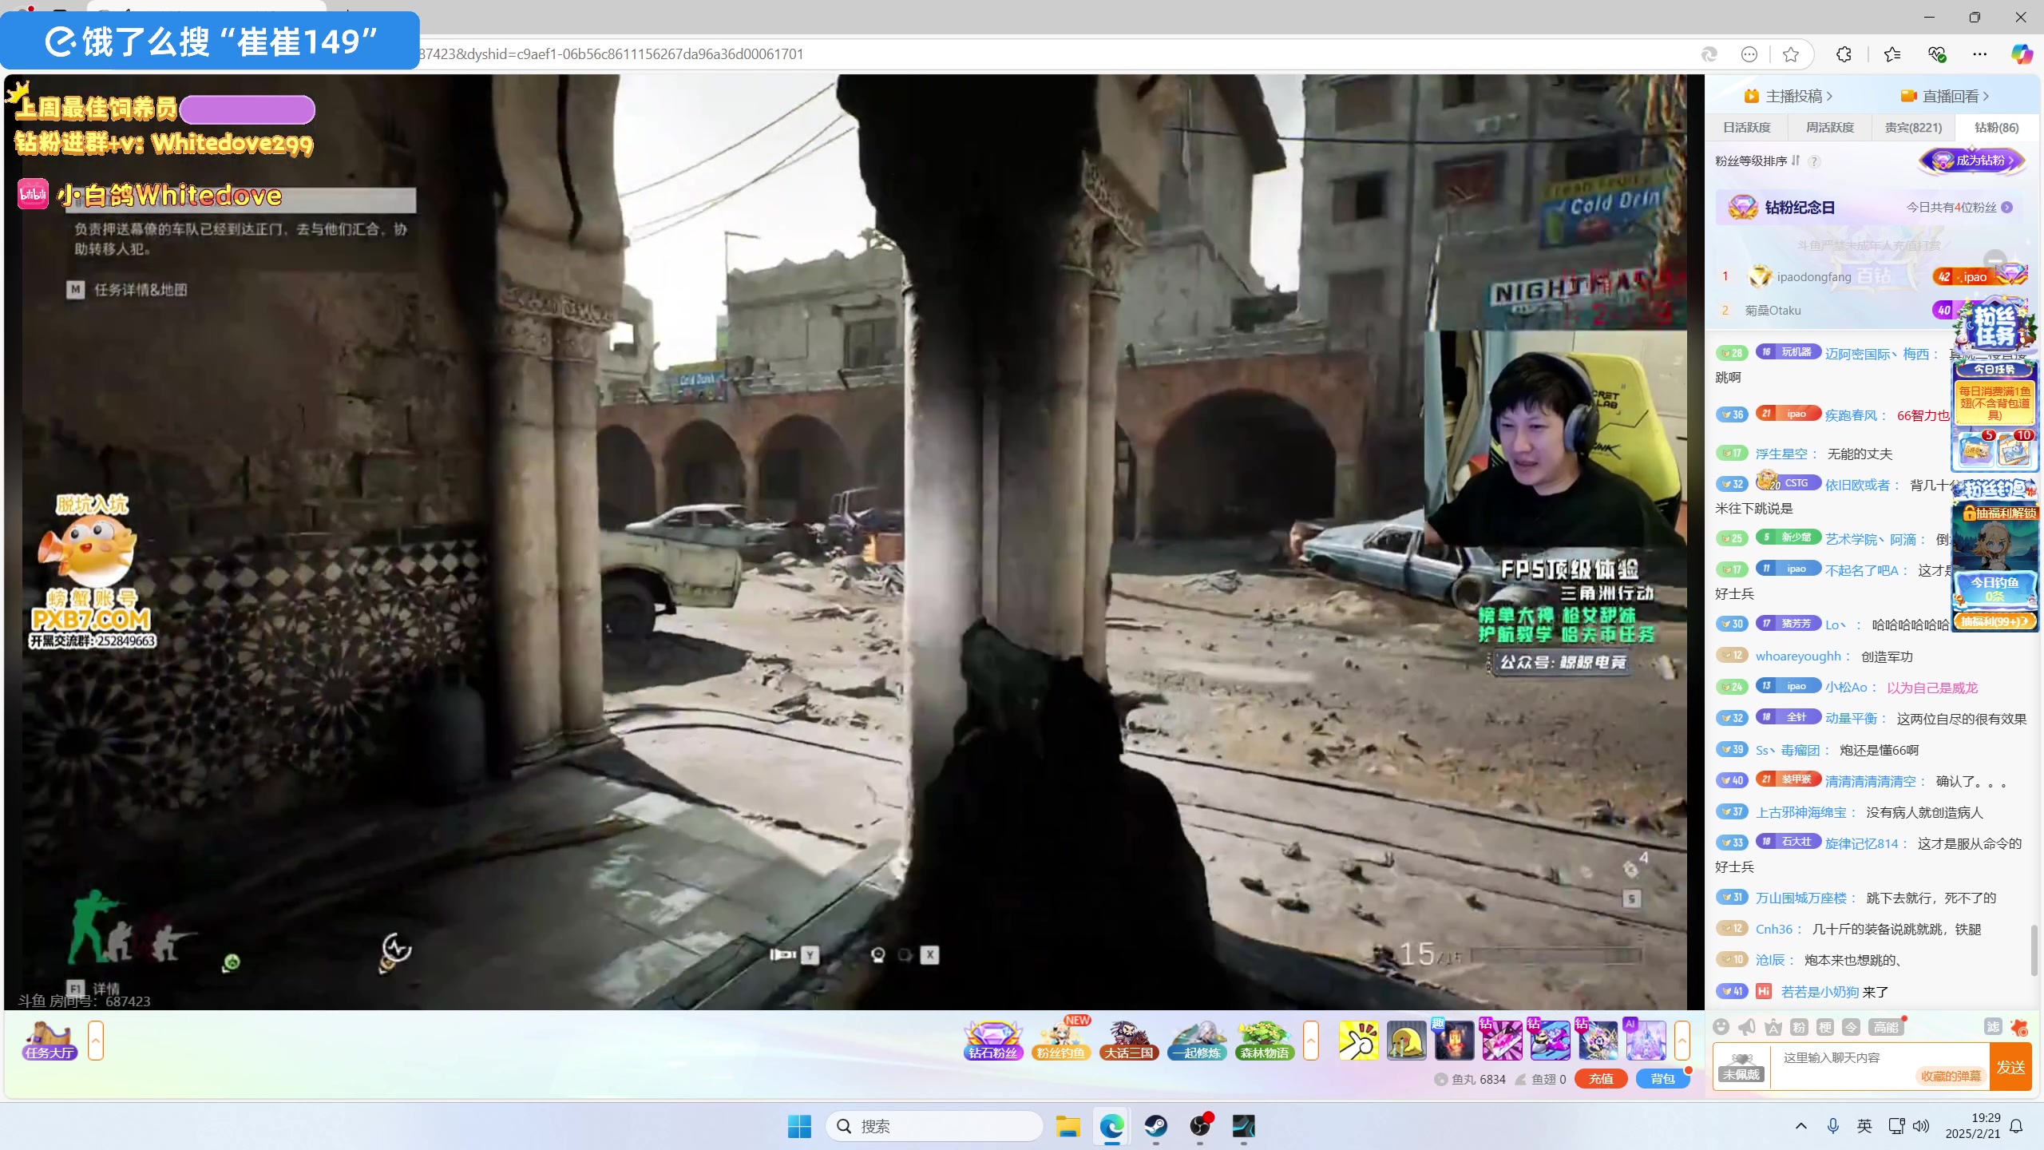Send the crying yellow blob gift
Viewport: 2044px width, 1150px height.
click(x=1406, y=1041)
